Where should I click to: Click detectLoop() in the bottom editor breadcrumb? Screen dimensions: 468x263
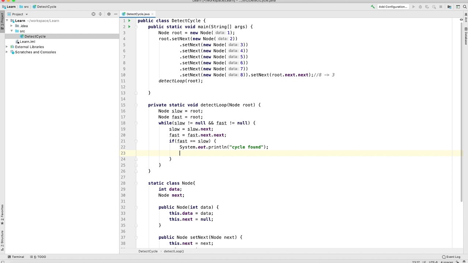click(174, 251)
